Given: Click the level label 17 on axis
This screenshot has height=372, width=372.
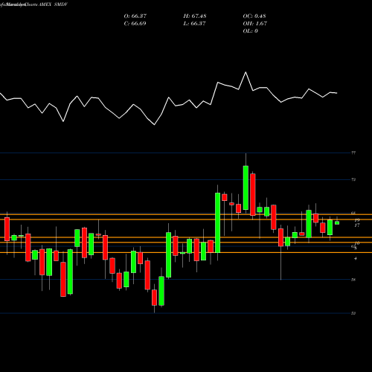Looking at the screenshot, I should point(357,225).
